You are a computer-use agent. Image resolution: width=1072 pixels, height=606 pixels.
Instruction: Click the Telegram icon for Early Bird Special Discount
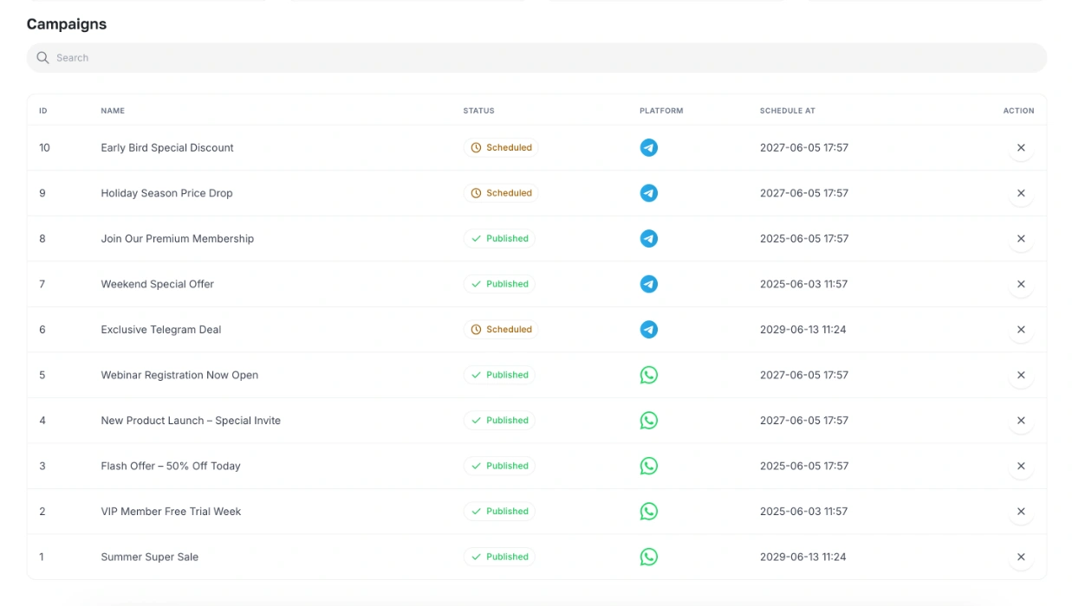[x=648, y=148]
